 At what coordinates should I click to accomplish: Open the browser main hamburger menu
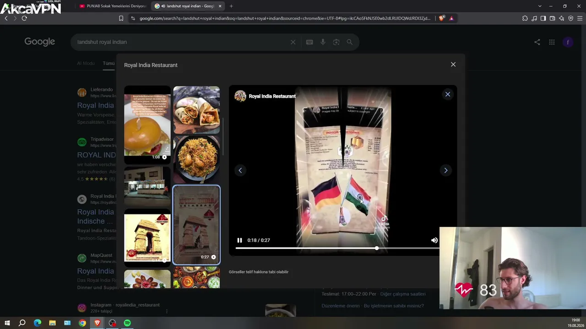(x=580, y=18)
